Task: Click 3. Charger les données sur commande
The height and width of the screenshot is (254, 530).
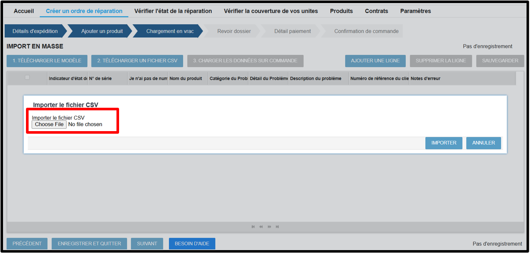Action: click(x=245, y=61)
